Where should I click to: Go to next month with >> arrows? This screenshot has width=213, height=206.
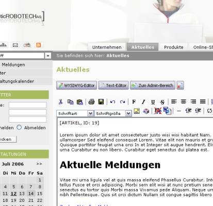click(x=39, y=164)
